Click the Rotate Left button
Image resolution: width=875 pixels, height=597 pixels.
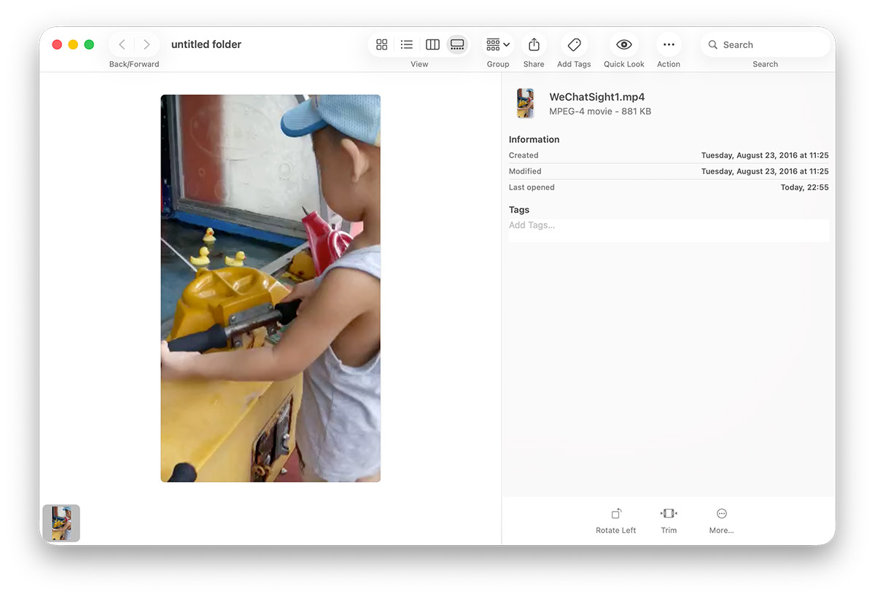click(615, 513)
